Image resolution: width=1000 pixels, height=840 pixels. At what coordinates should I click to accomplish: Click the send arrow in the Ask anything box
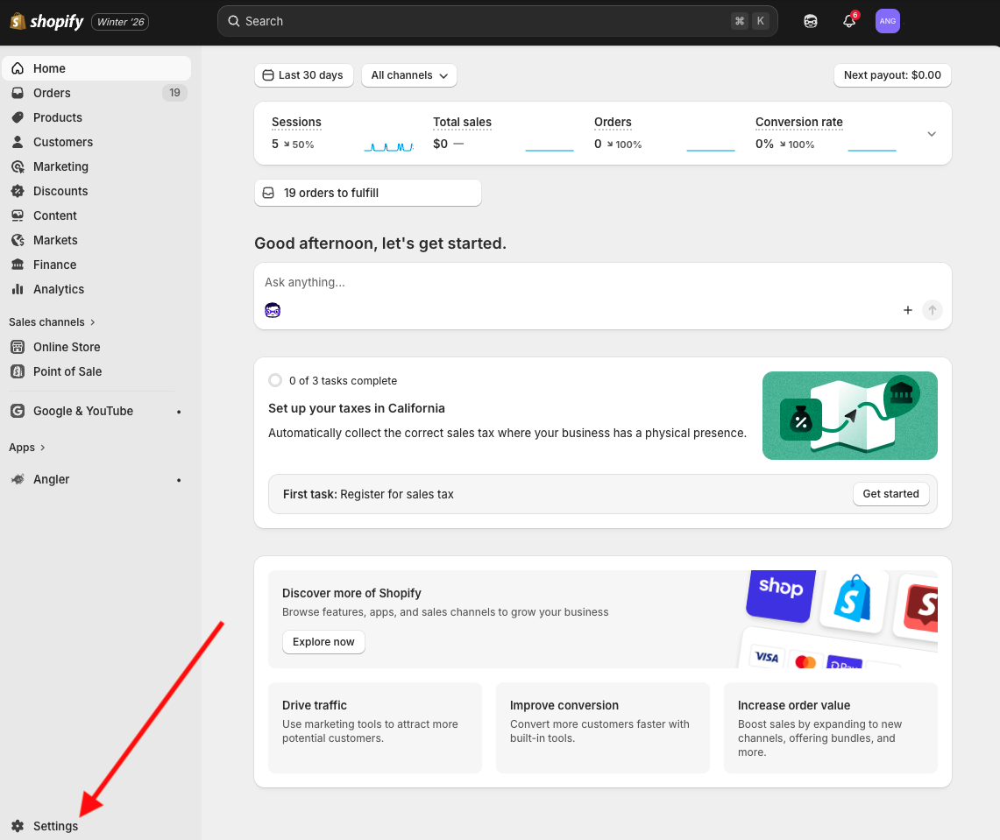[932, 310]
